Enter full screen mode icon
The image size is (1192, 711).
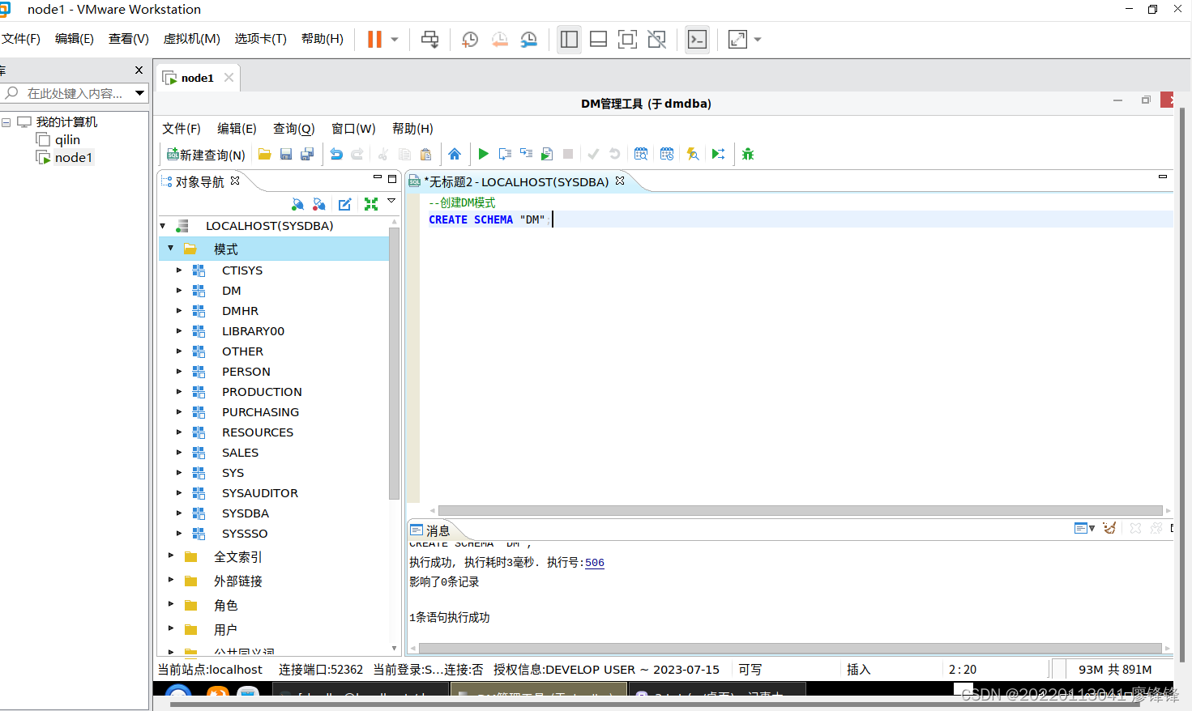[628, 39]
